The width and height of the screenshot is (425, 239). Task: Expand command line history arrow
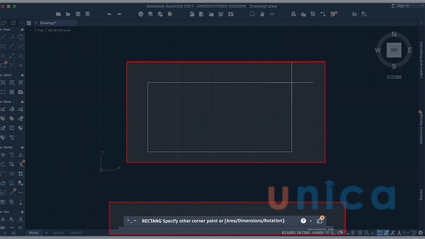click(311, 221)
